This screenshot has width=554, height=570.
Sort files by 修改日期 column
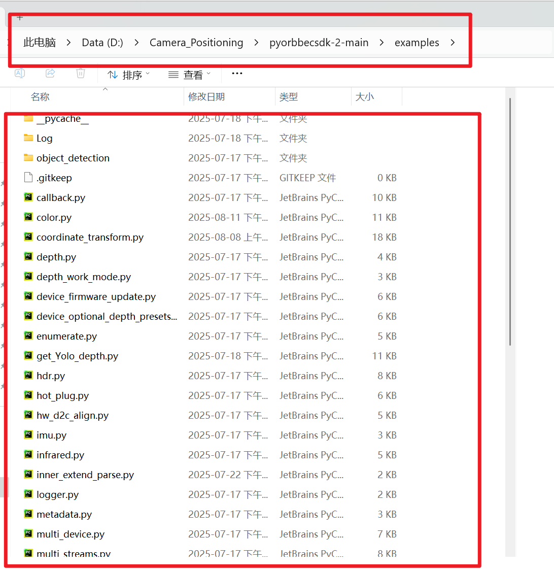coord(206,96)
